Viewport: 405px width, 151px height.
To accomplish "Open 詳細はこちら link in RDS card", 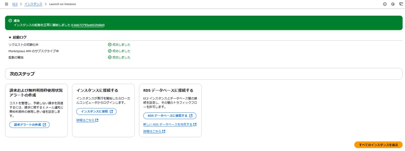I will (154, 131).
